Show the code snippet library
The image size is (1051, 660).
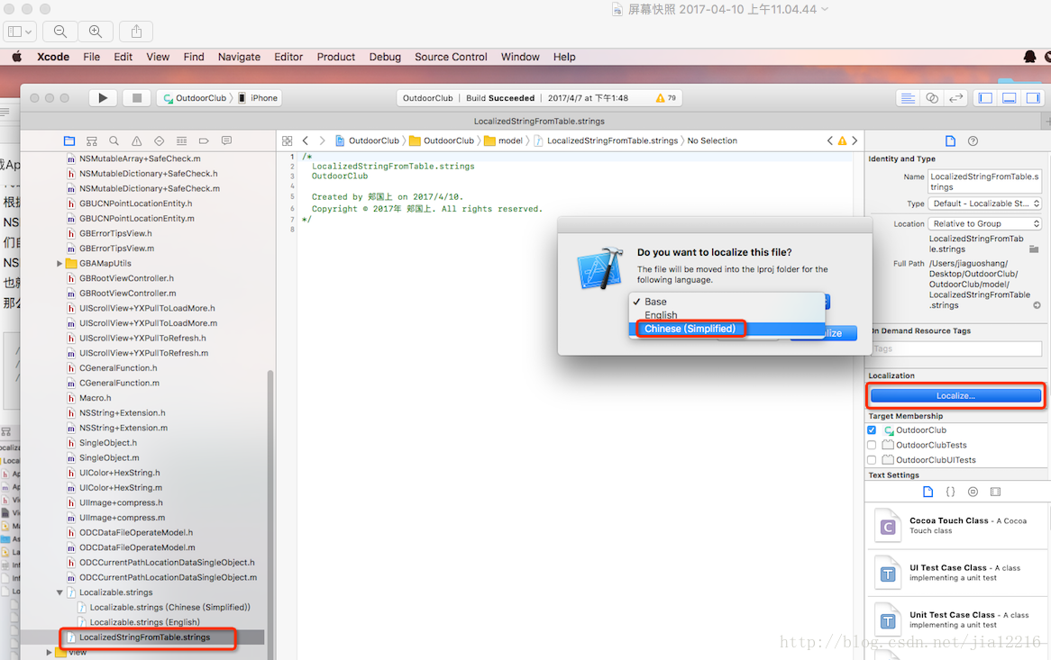click(950, 492)
